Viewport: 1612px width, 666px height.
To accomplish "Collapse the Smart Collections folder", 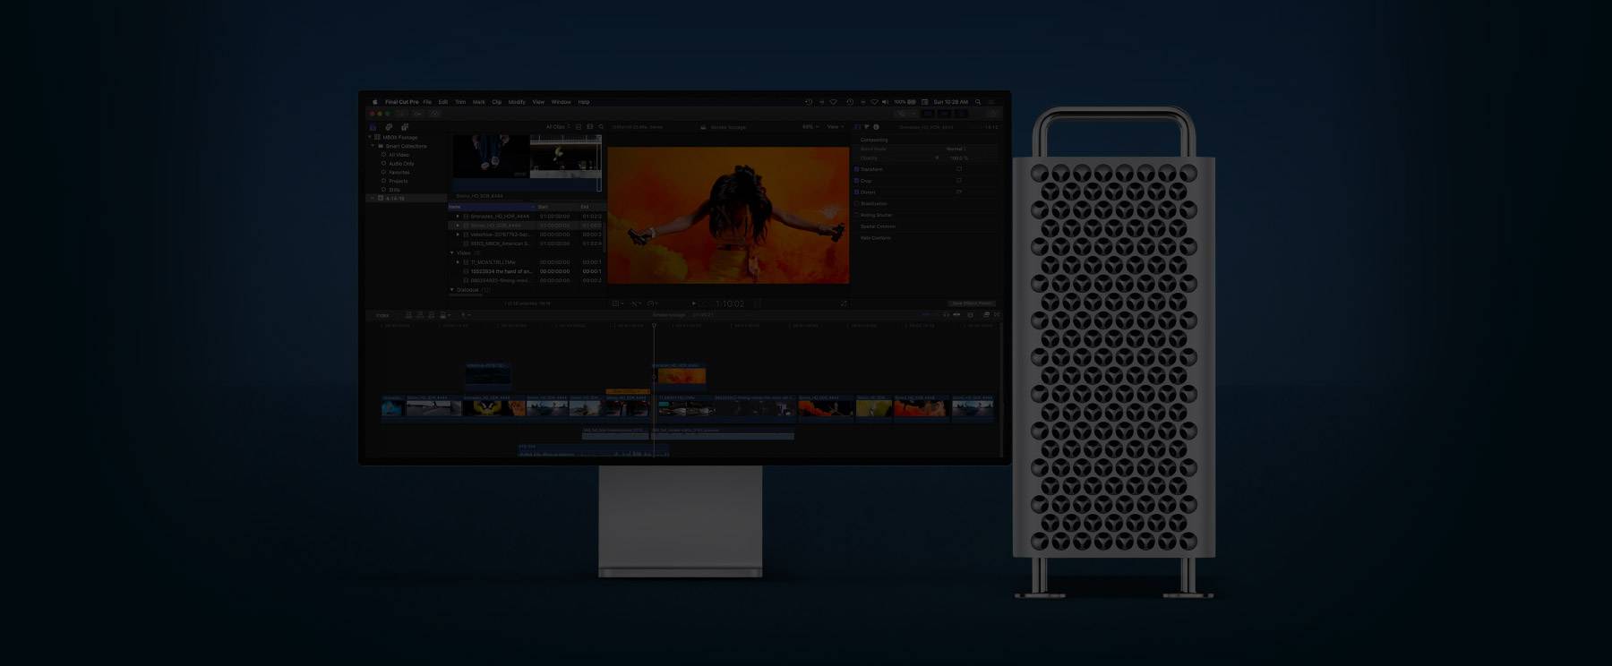I will point(373,146).
